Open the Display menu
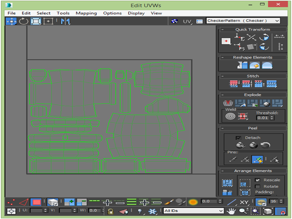Viewport: 292px width, 219px height. coord(136,13)
